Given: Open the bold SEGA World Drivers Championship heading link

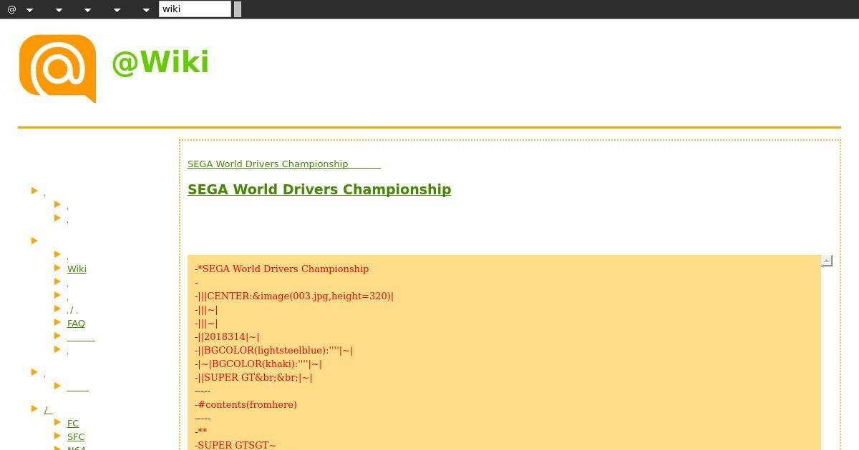Looking at the screenshot, I should click(x=319, y=189).
